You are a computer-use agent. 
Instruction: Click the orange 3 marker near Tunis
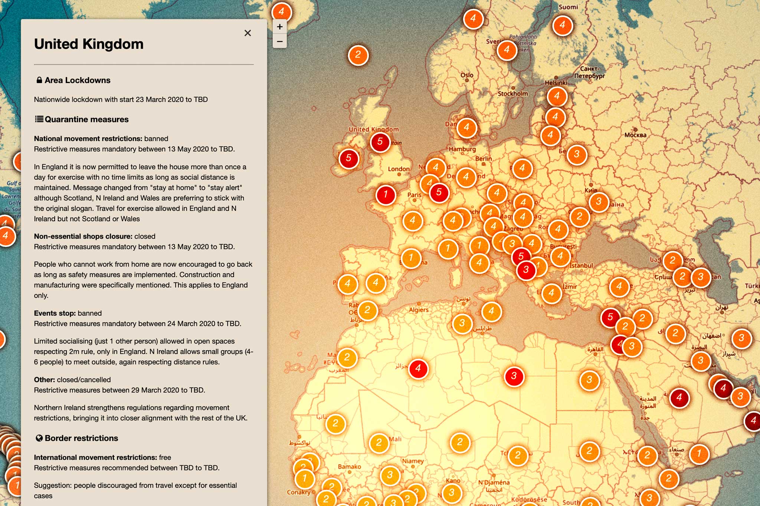tap(462, 323)
